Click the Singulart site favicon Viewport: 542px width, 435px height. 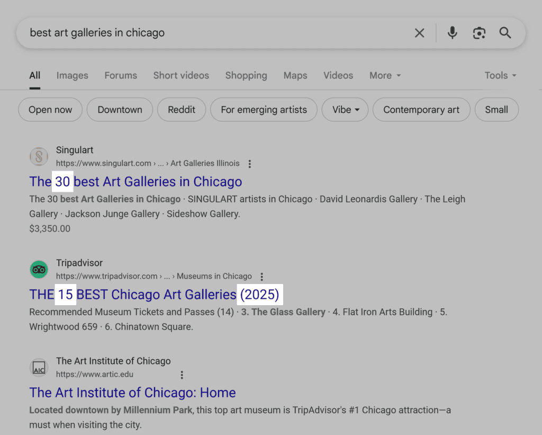39,156
